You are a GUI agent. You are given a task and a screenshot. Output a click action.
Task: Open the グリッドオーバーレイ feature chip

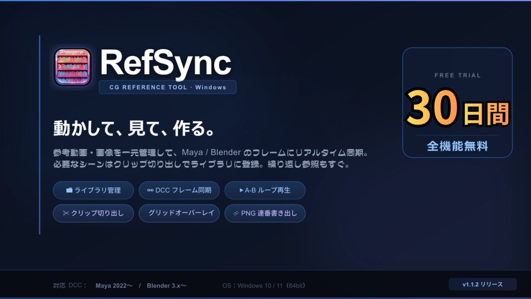coord(179,213)
